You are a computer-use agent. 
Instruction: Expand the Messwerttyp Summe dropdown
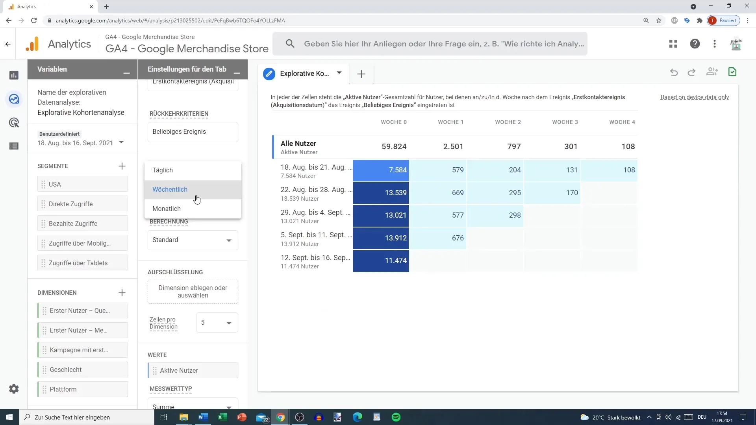click(x=229, y=407)
